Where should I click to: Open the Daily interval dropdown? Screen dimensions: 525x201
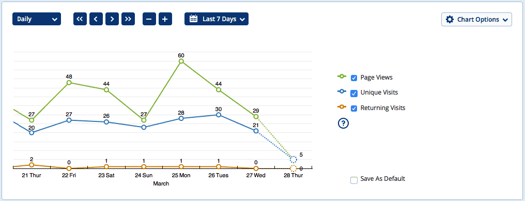tap(37, 19)
